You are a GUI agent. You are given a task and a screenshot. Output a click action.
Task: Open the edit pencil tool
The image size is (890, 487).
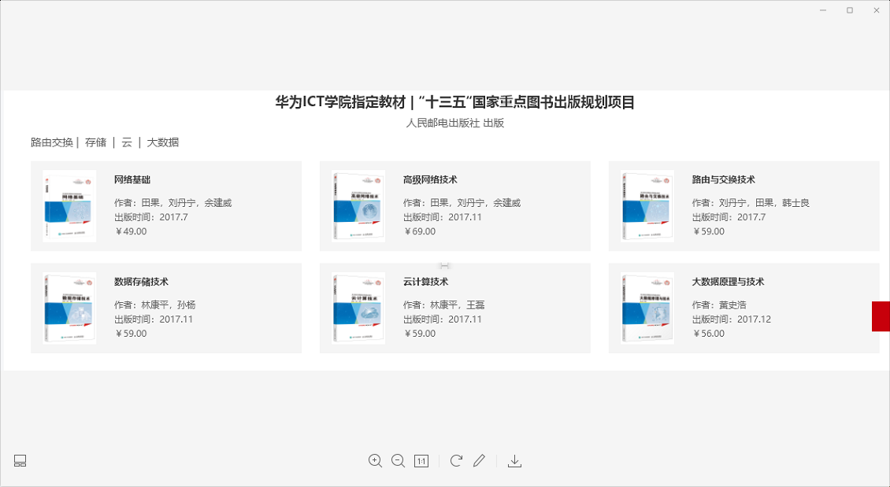coord(479,460)
